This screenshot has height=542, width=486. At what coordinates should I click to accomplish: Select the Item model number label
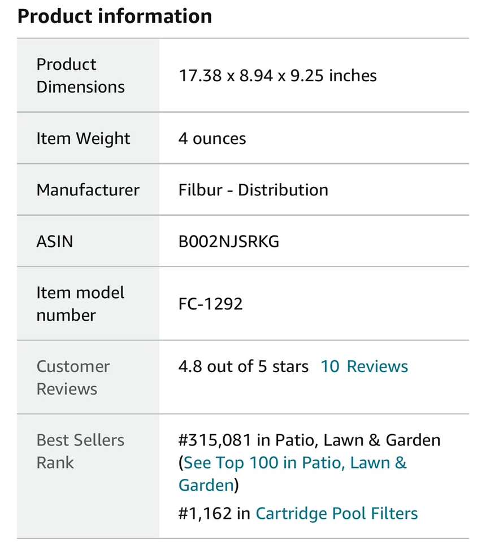point(80,304)
